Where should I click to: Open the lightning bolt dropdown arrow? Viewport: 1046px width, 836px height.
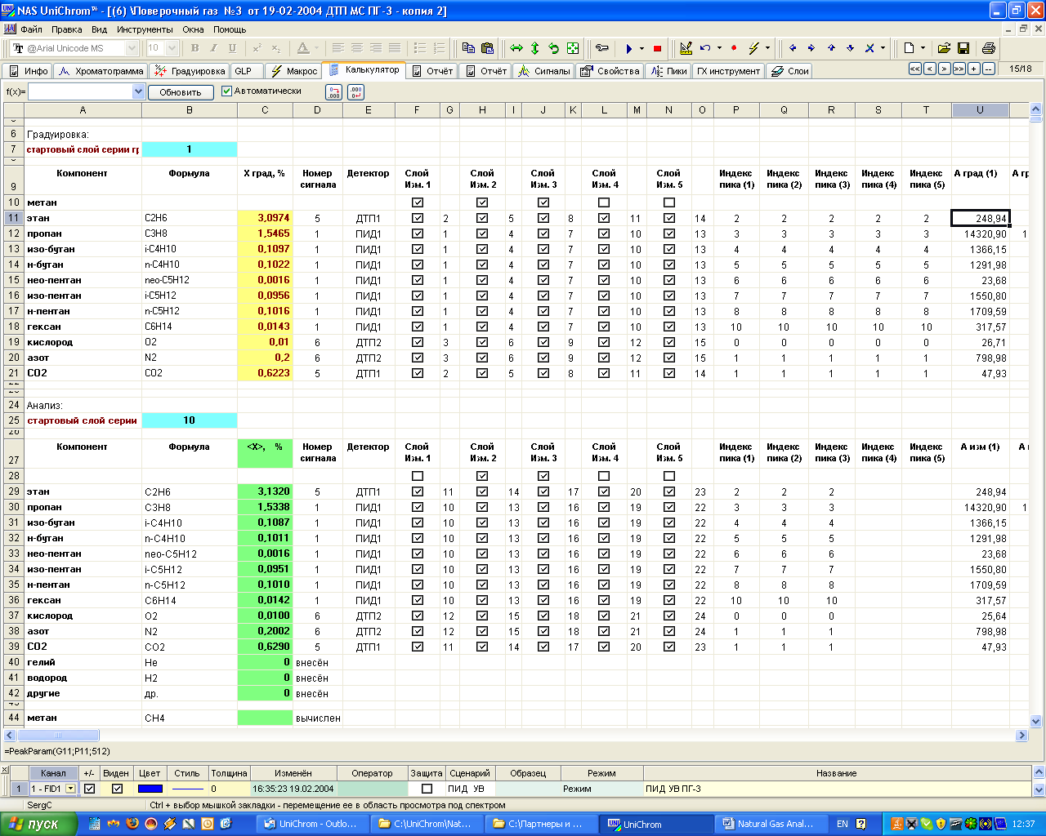(x=767, y=48)
